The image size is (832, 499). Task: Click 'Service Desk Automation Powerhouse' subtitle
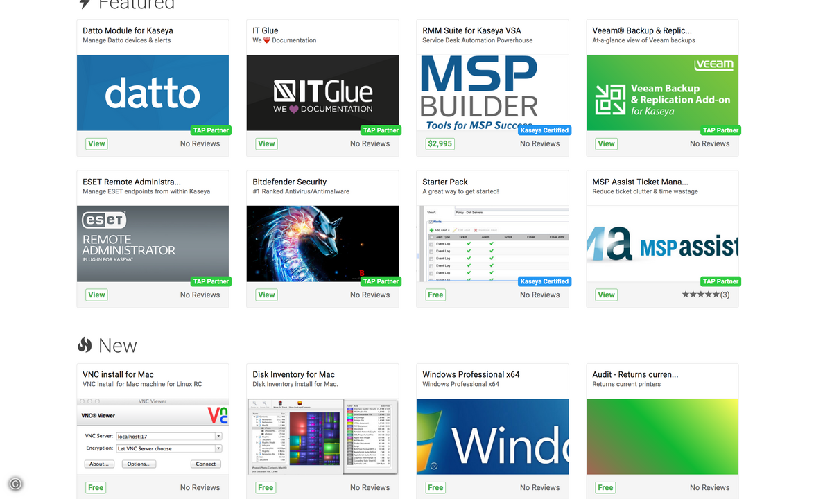click(x=478, y=40)
